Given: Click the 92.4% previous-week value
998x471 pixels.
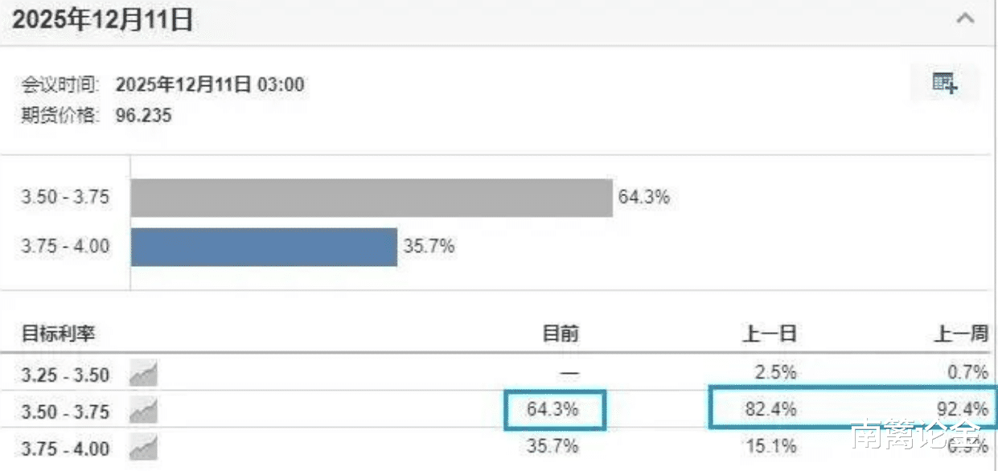Looking at the screenshot, I should [x=963, y=409].
